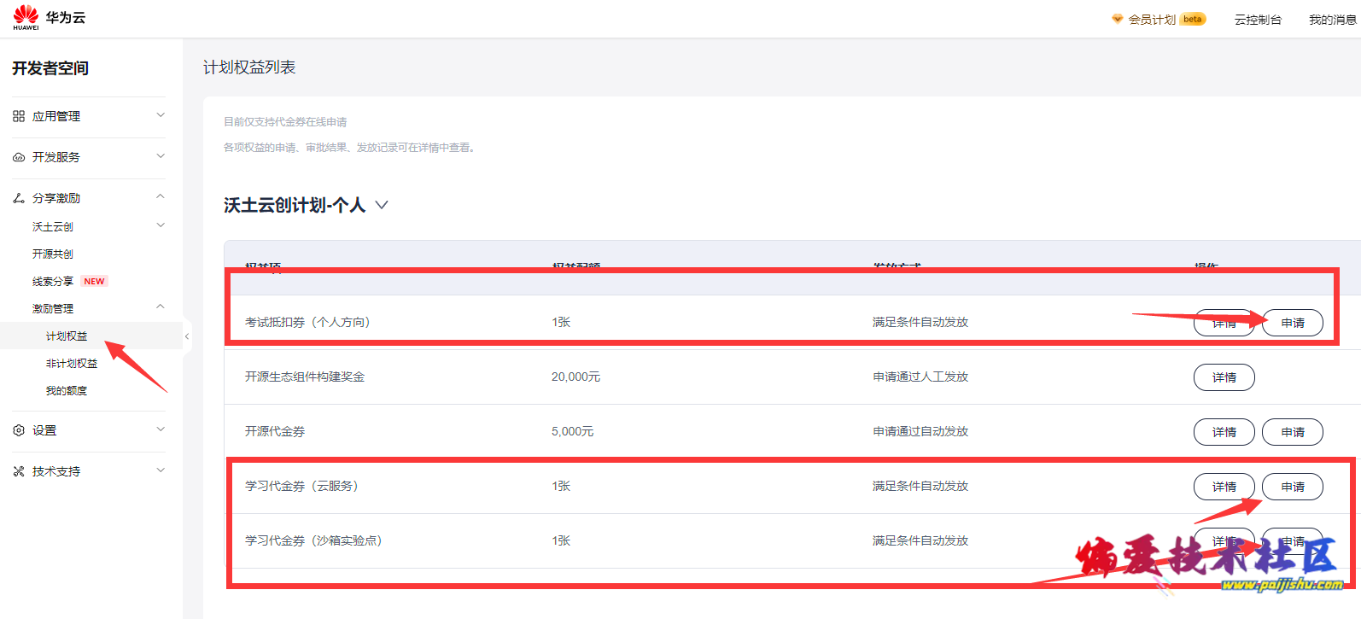Open 技术支持 in the sidebar

(x=56, y=471)
